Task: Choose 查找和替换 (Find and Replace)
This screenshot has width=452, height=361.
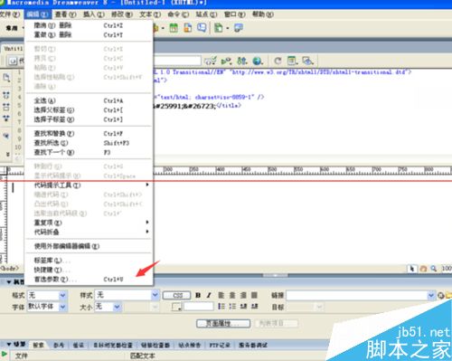Action: coord(89,133)
